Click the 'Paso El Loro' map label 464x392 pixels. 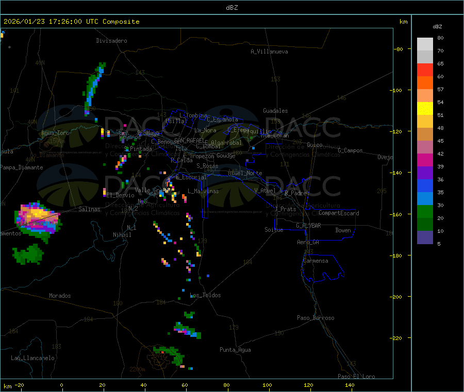pos(356,377)
